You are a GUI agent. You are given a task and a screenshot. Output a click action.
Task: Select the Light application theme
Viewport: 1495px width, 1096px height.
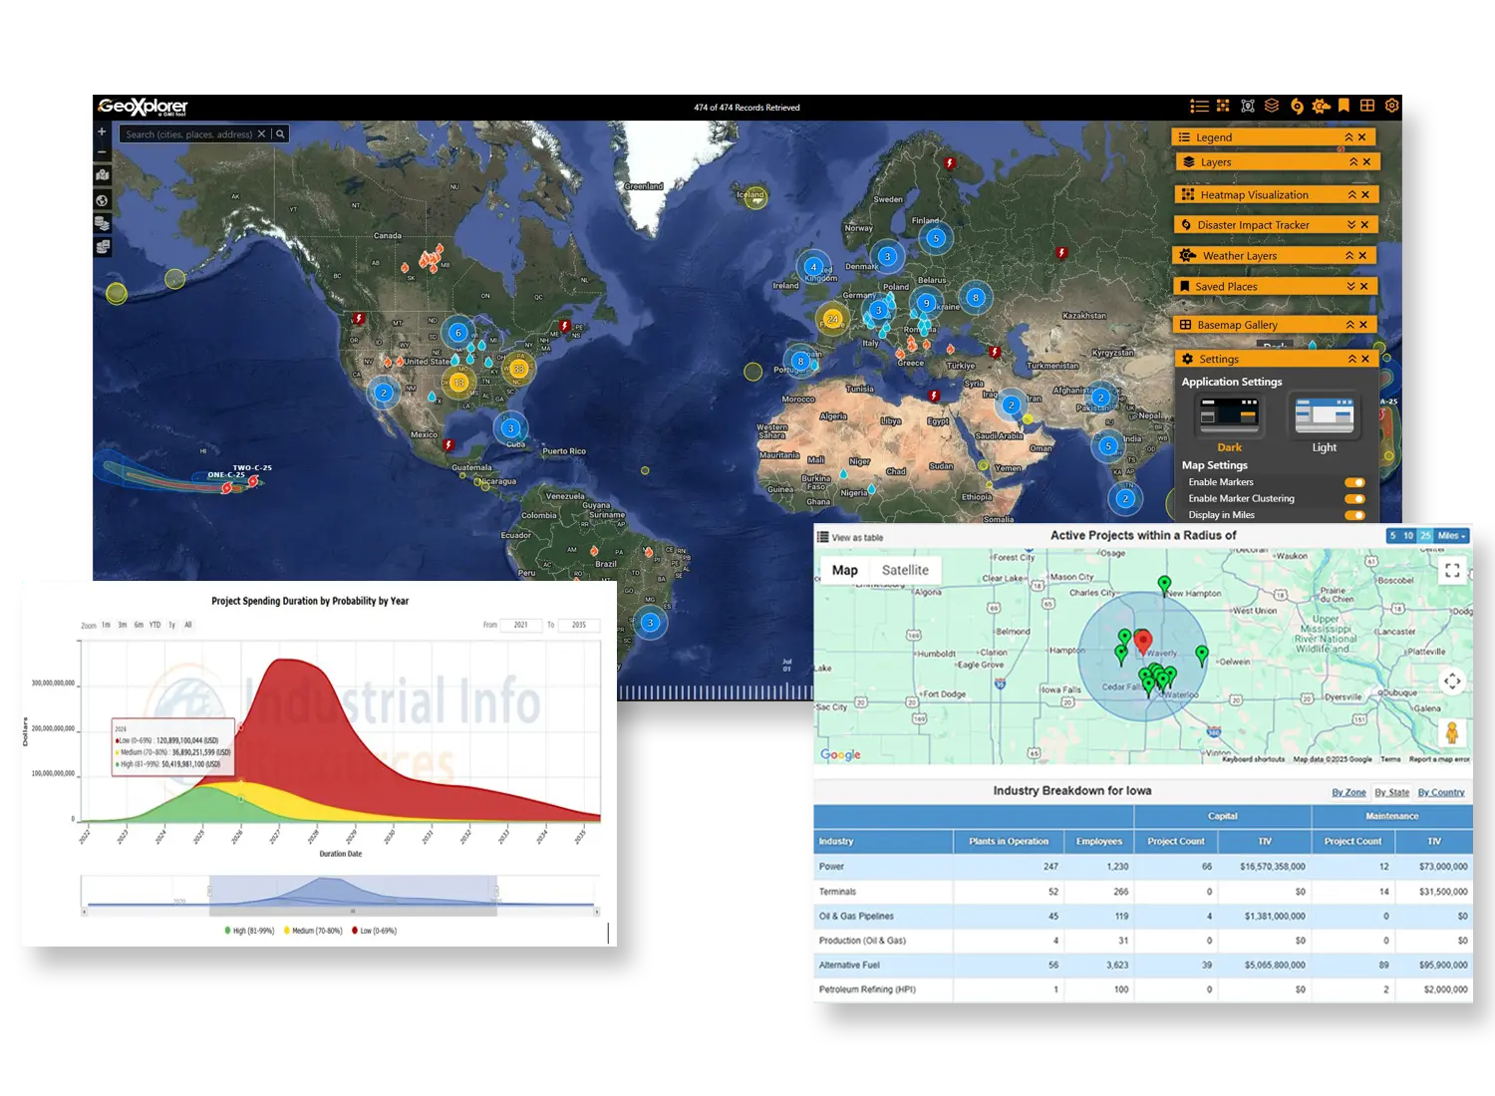point(1325,423)
